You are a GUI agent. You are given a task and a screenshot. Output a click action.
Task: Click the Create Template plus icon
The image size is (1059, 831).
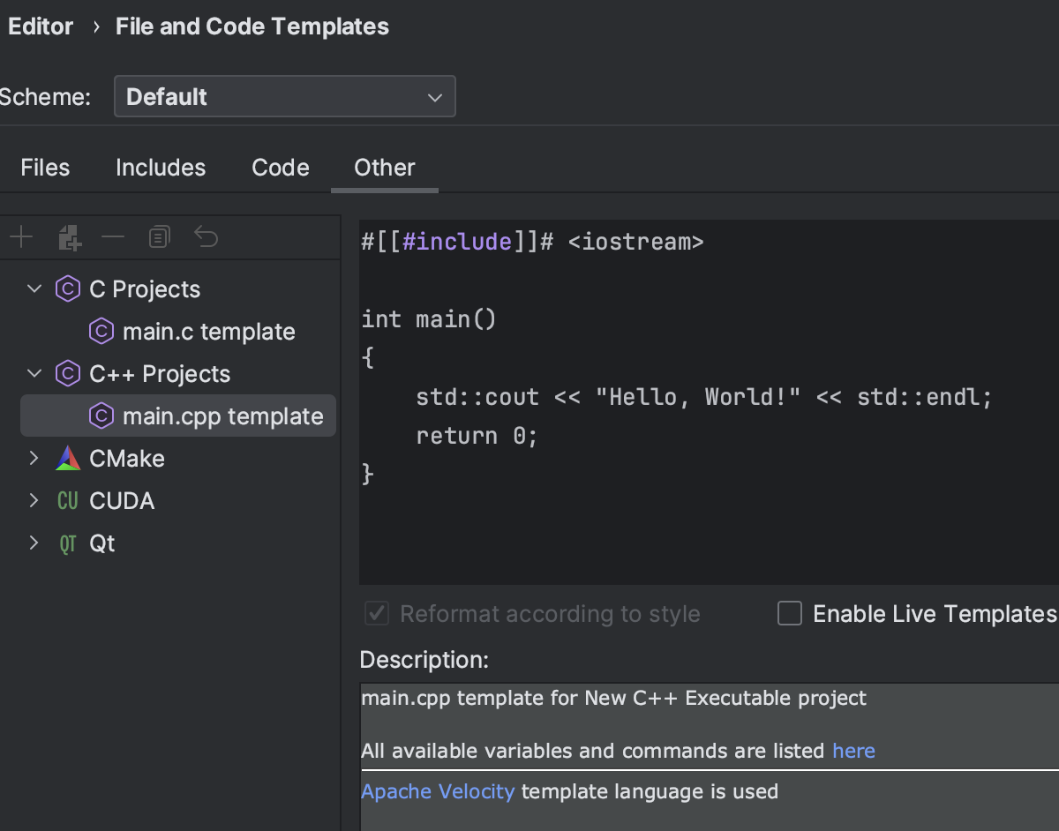pos(20,237)
